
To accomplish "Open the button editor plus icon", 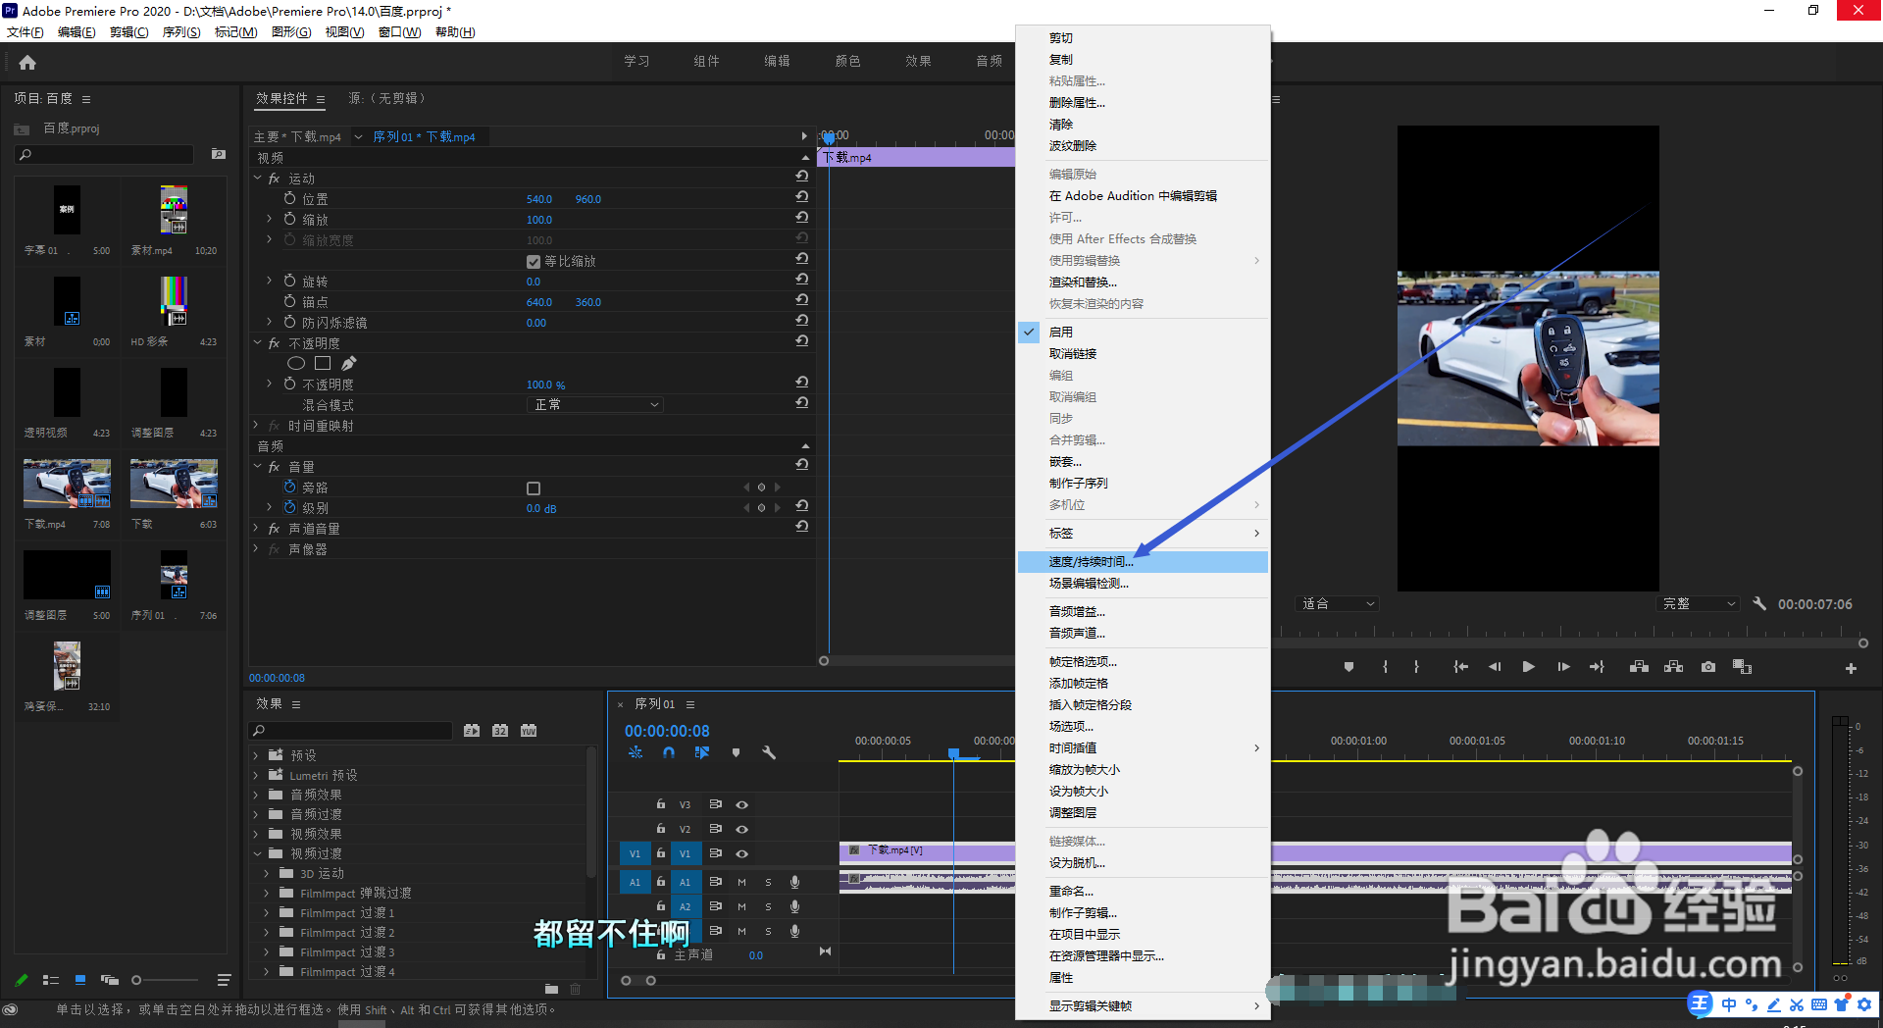I will 1851,668.
